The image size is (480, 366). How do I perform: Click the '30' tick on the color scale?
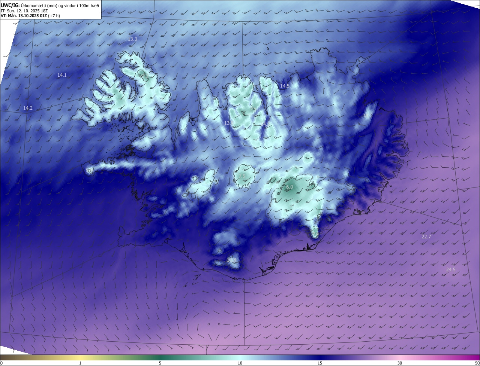(400, 363)
